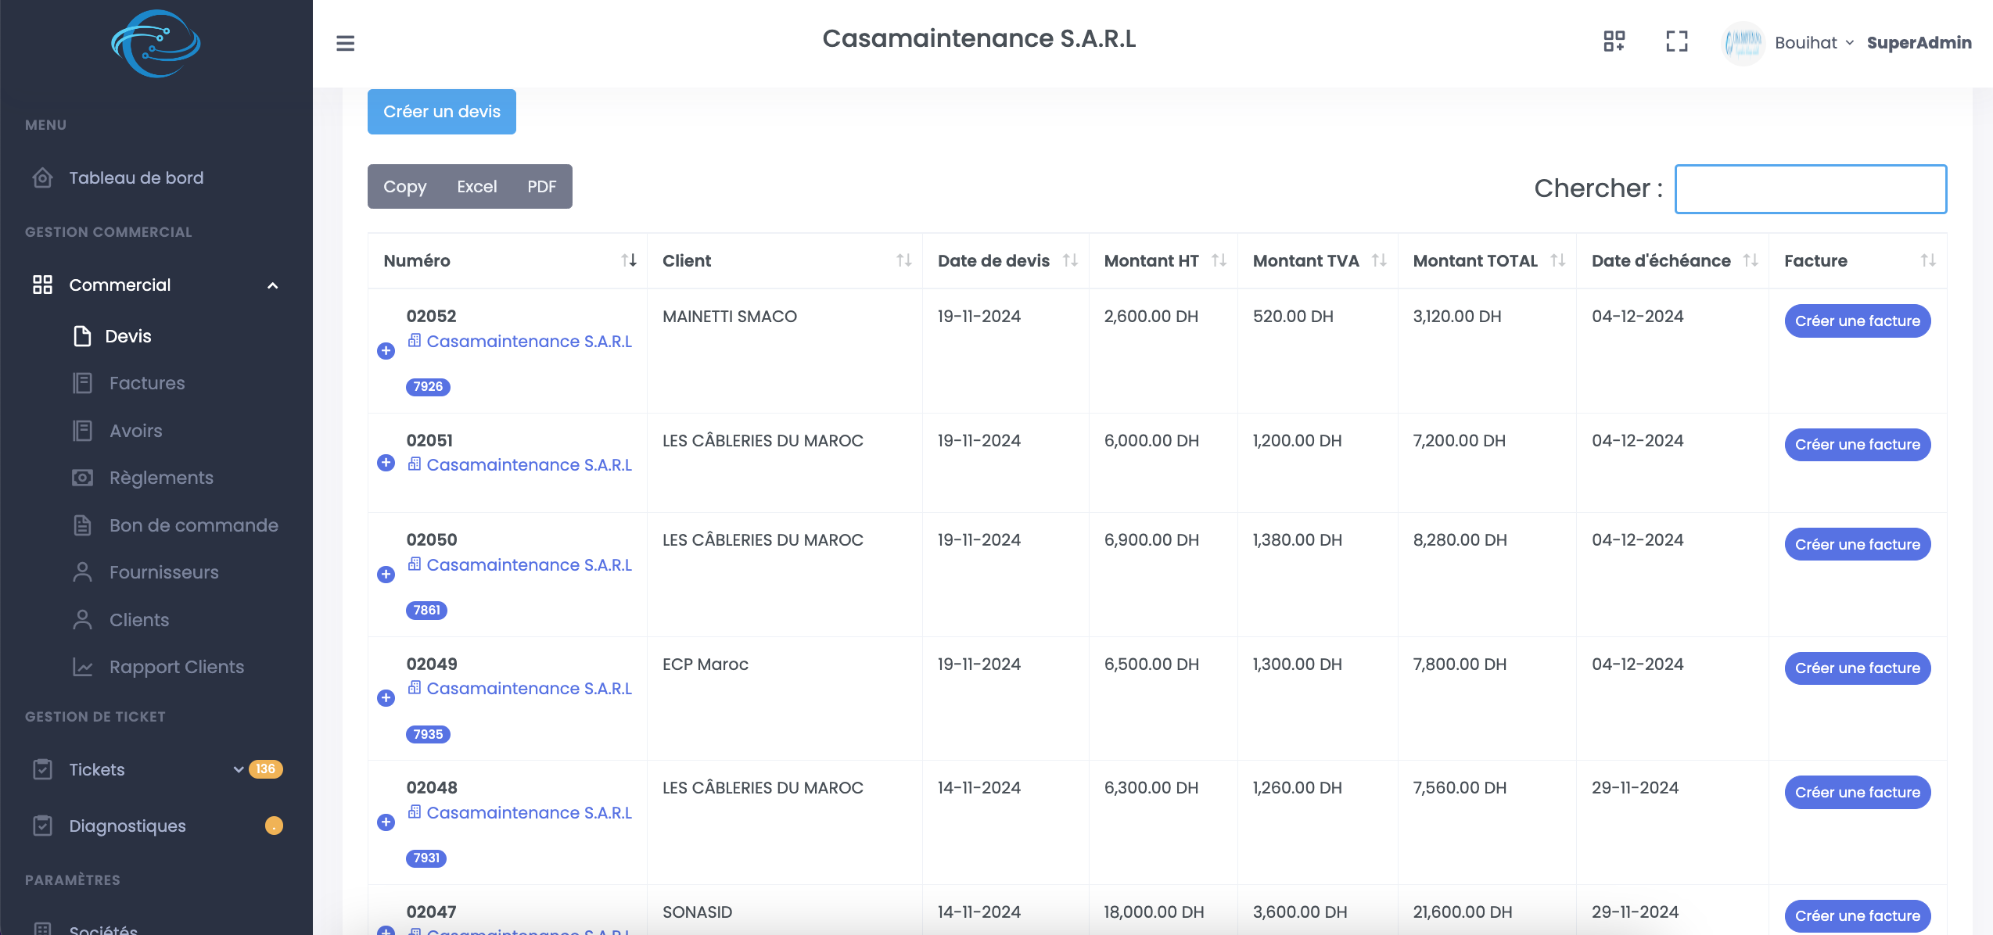
Task: Click ticket badge 7861
Action: (x=426, y=611)
